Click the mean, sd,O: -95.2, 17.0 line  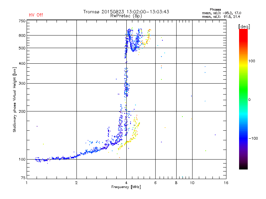click(221, 13)
